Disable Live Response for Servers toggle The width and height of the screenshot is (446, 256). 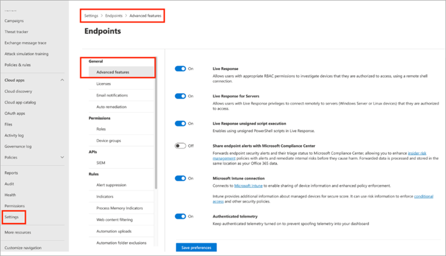point(180,96)
